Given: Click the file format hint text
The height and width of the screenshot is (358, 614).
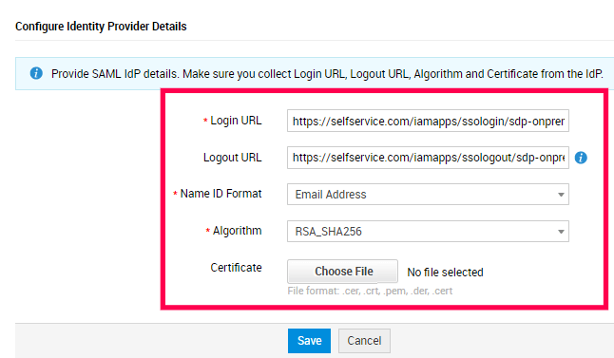Looking at the screenshot, I should click(x=370, y=292).
